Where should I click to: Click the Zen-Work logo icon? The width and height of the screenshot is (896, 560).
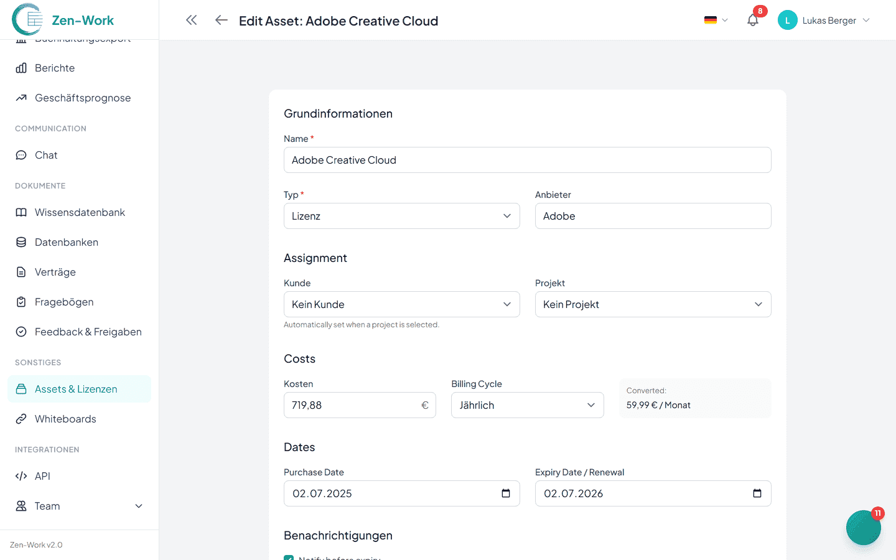click(x=27, y=19)
